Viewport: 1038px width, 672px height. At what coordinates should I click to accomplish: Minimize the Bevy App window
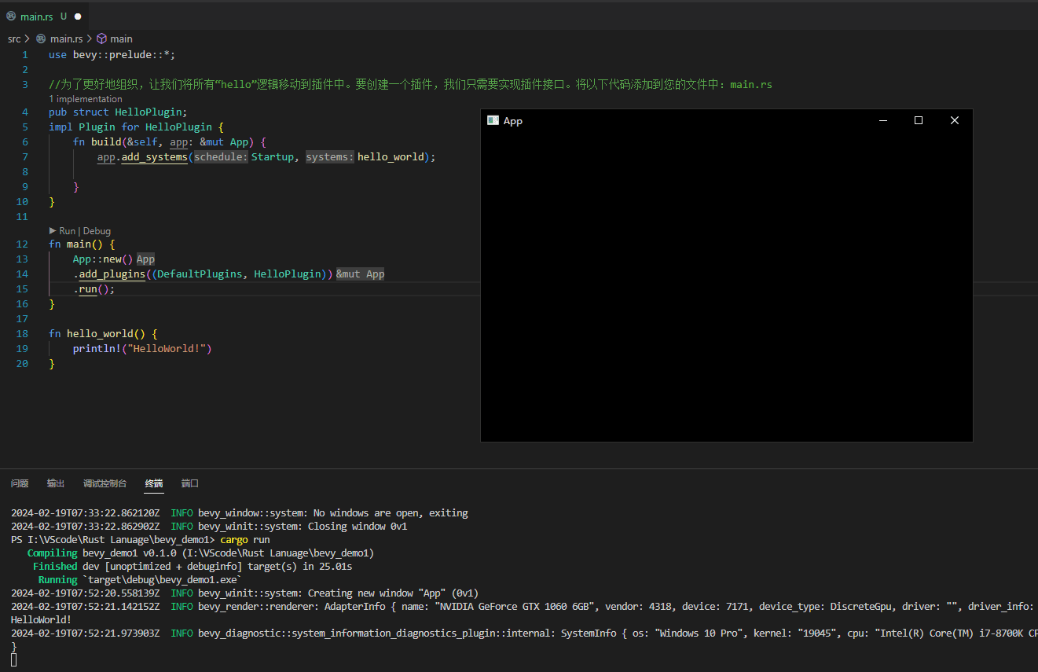pos(883,120)
